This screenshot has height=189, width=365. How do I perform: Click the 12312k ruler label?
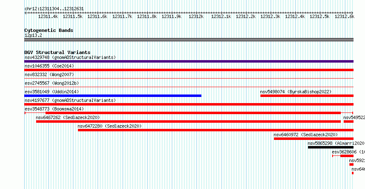point(196,16)
